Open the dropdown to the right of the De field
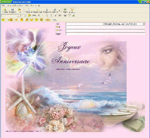Screen dimensions: 150x138 (x=144, y=24)
